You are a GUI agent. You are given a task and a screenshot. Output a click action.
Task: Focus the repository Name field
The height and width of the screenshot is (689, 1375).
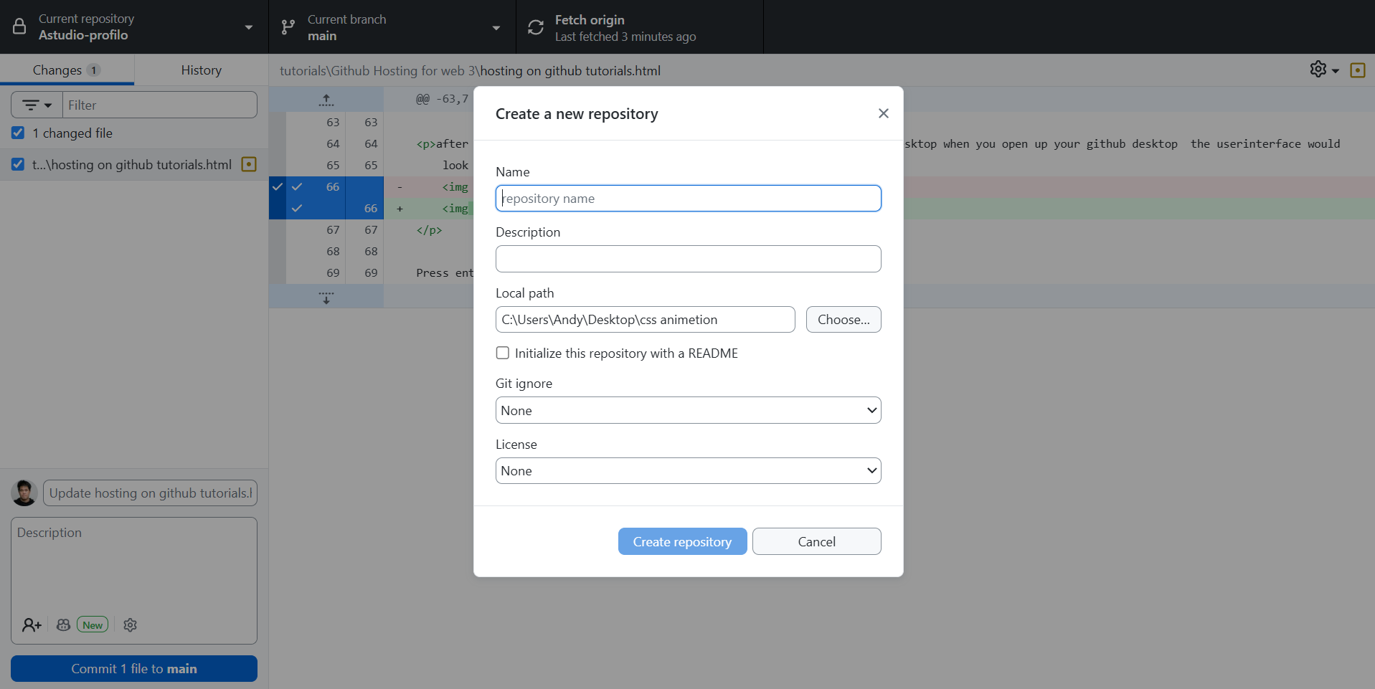pyautogui.click(x=688, y=199)
